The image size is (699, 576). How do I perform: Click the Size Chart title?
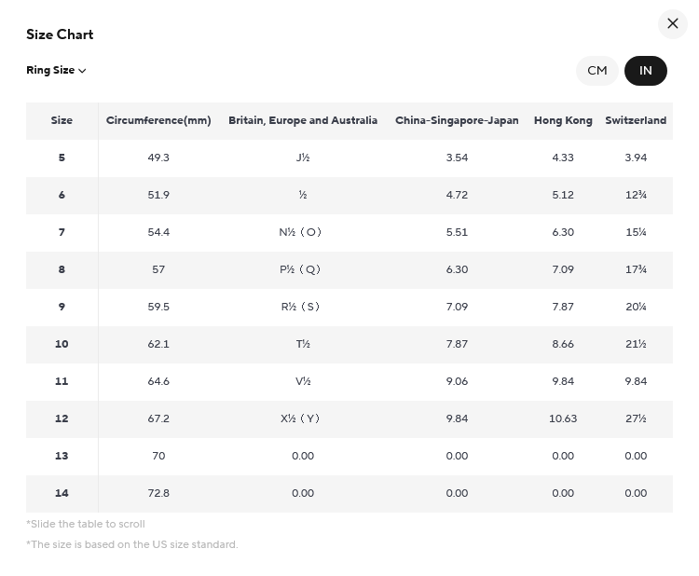coord(60,34)
